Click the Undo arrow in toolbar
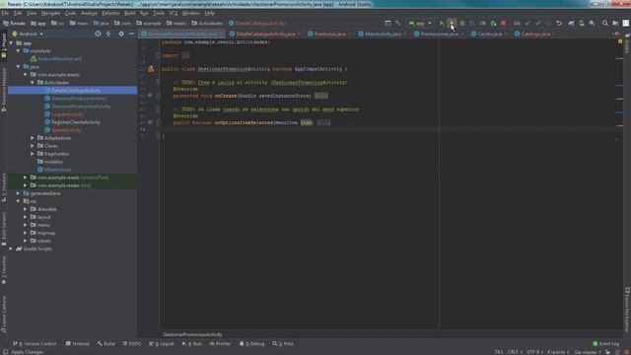The image size is (631, 355). coord(559,24)
